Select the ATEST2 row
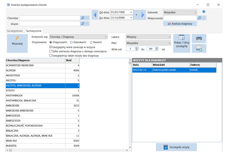 point(43,90)
